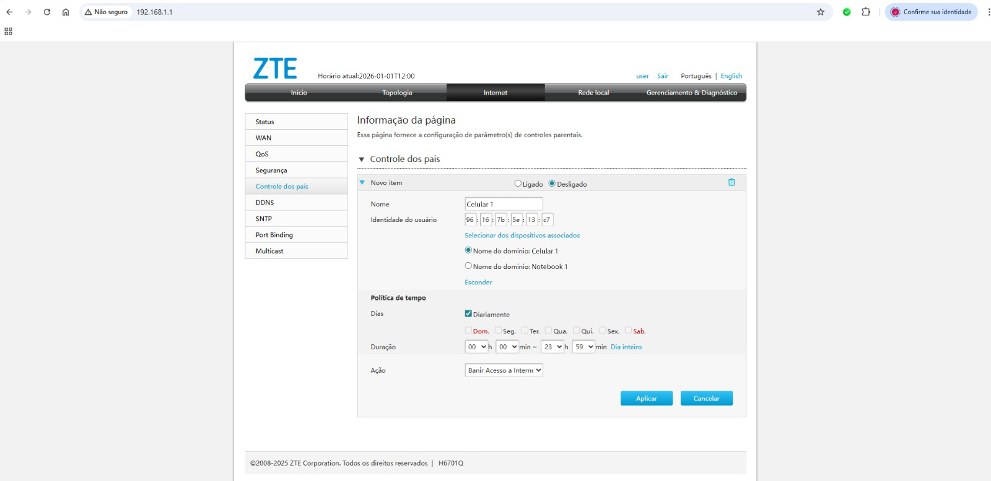Collapse the Novo item expander triangle
This screenshot has width=991, height=481.
pyautogui.click(x=362, y=182)
